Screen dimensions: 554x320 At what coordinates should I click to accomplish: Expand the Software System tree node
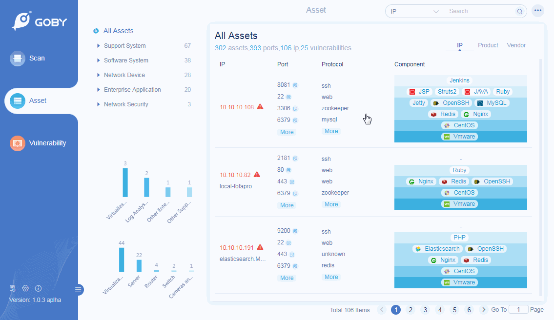click(98, 60)
